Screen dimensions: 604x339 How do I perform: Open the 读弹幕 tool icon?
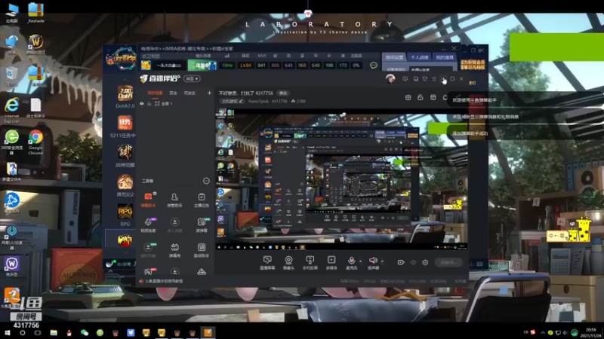201,224
